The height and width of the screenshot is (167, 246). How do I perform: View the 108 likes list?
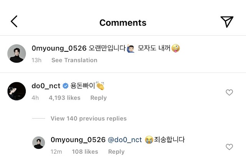(85, 152)
